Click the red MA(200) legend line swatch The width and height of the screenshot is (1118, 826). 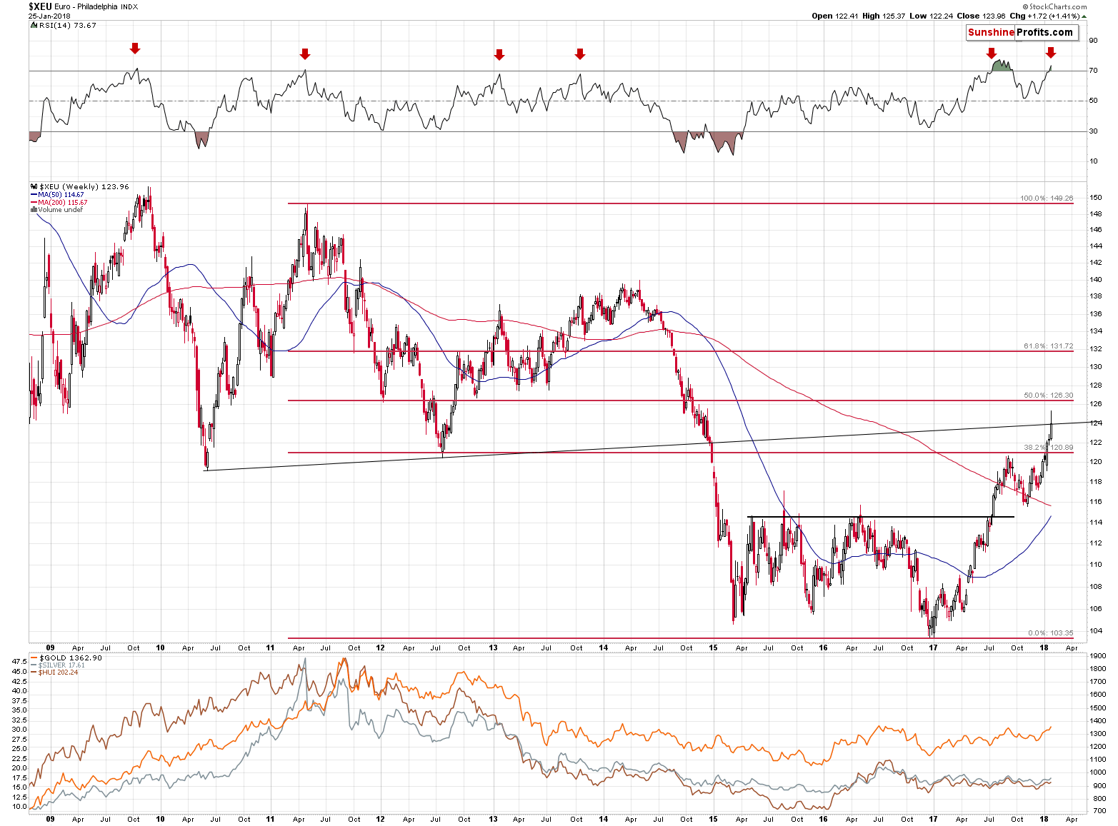point(34,203)
